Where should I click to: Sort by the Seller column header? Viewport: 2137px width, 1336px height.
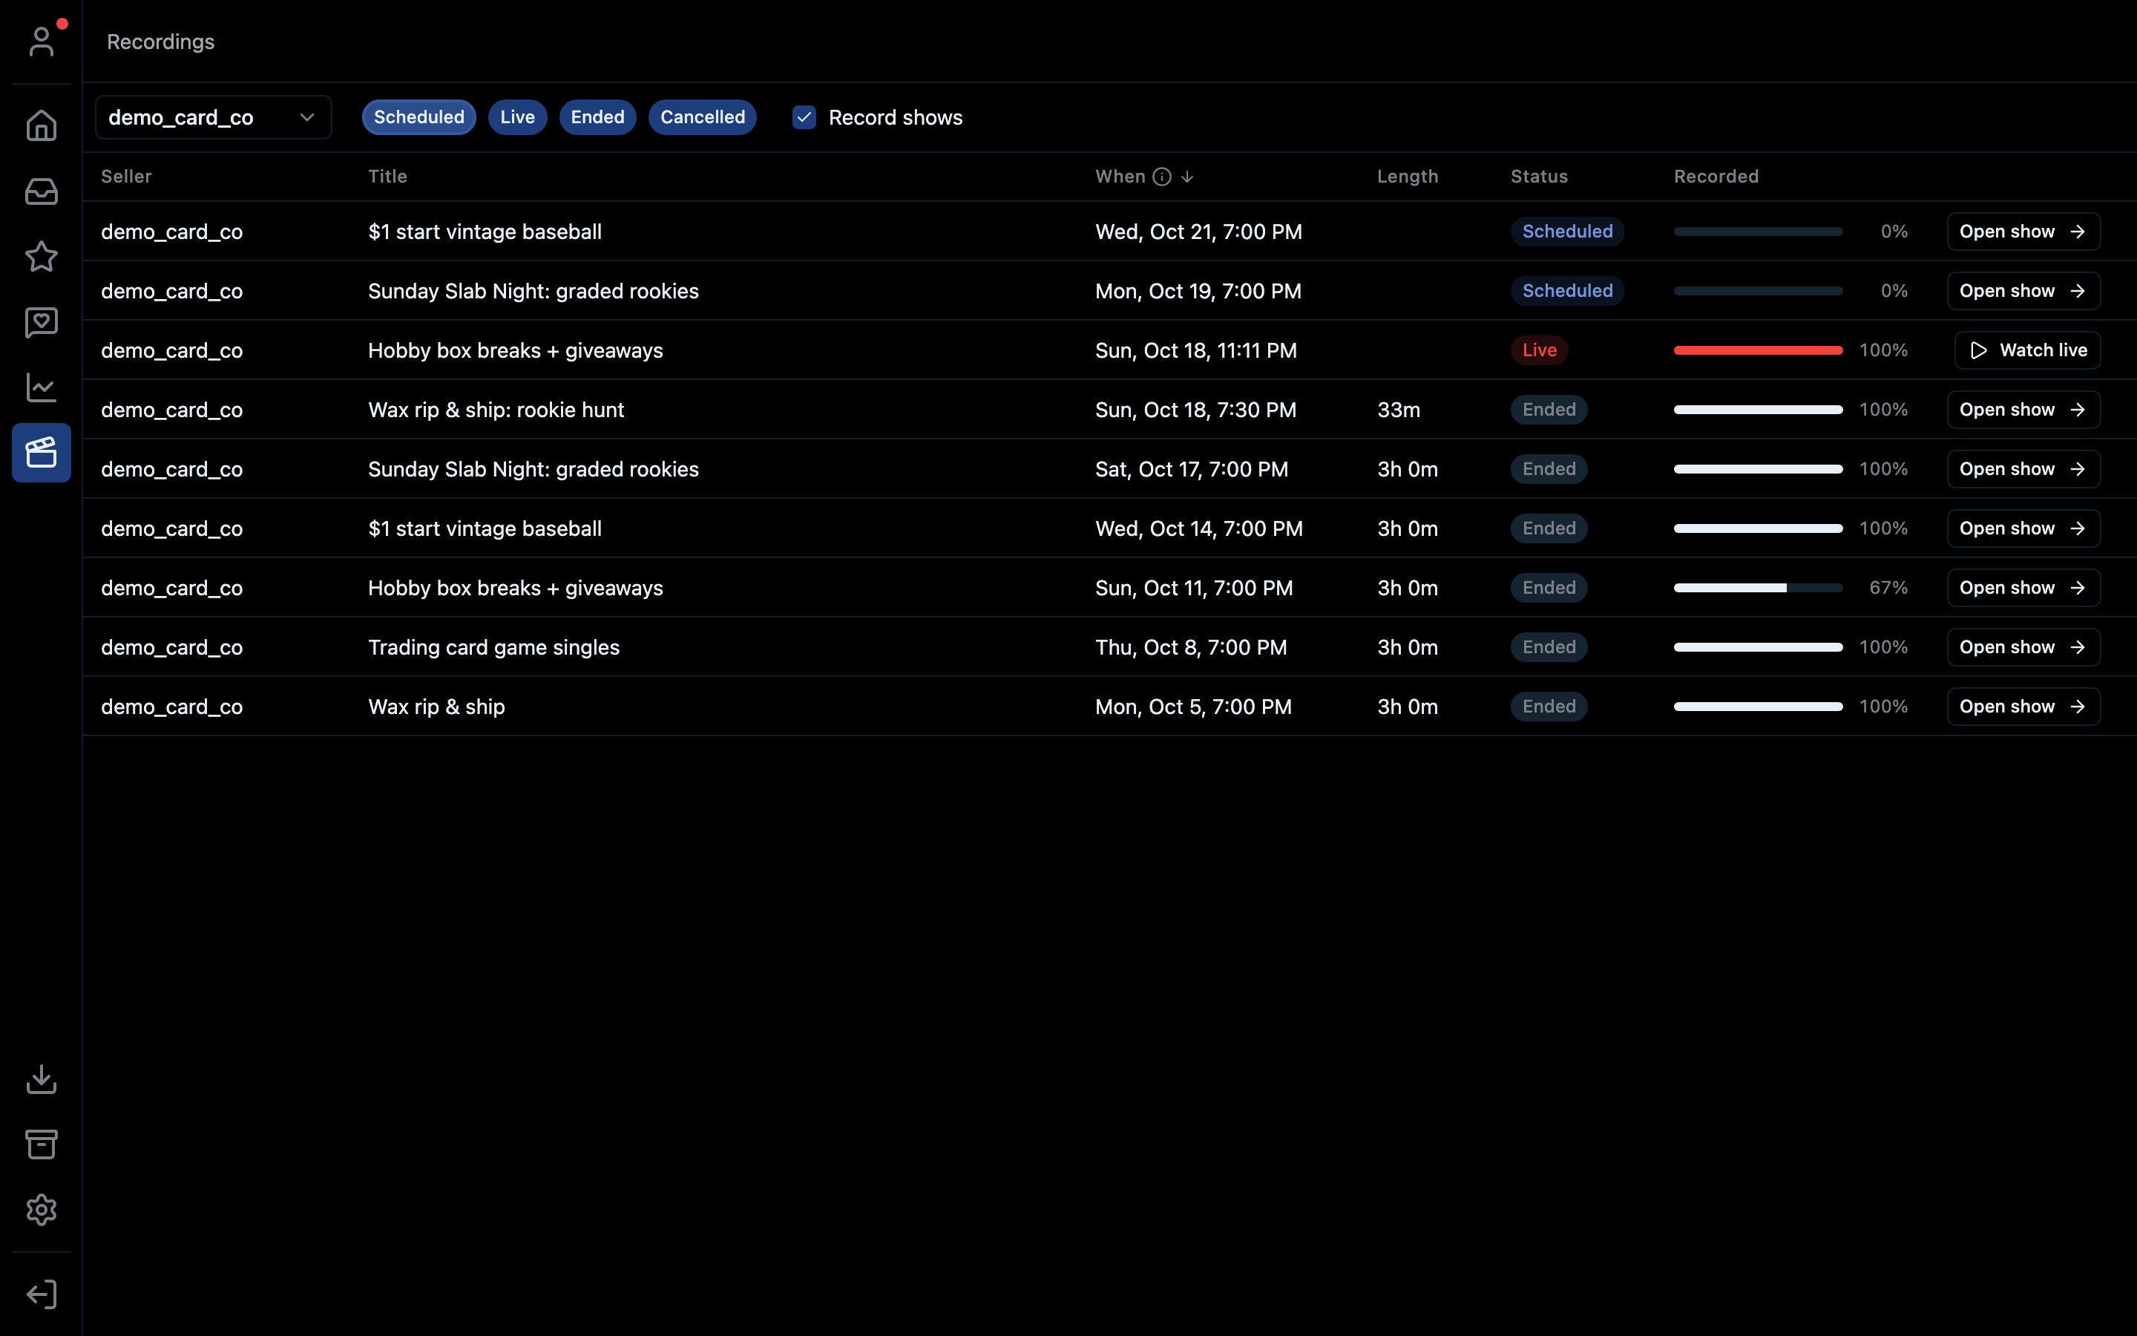point(126,177)
